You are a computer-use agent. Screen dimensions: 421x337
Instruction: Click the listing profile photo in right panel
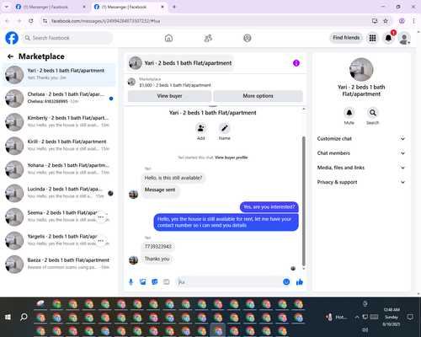361,70
